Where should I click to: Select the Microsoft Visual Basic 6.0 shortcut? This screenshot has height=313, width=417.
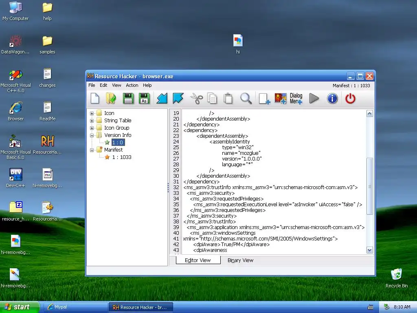click(x=15, y=147)
